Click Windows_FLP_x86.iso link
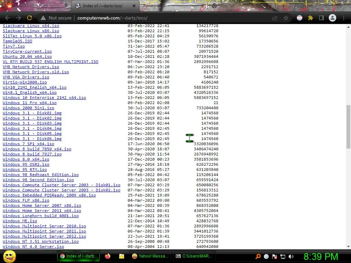 pos(26,200)
